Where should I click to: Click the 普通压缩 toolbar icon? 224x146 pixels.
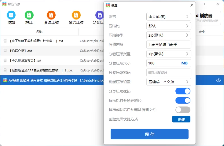point(51,15)
